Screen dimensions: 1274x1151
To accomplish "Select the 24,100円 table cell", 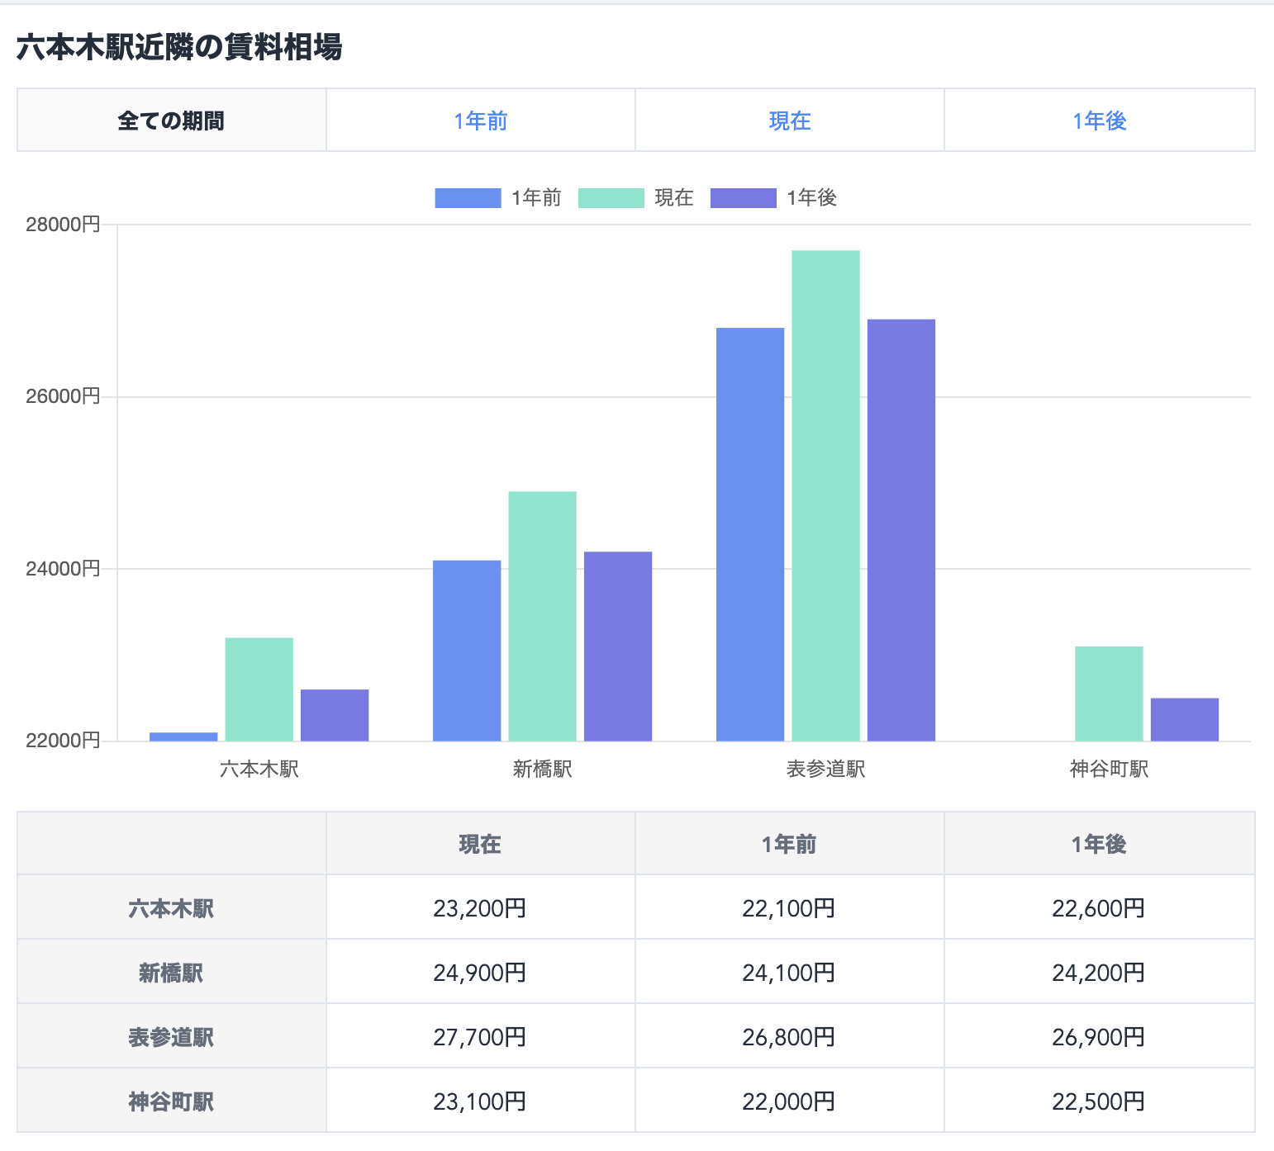I will point(790,973).
